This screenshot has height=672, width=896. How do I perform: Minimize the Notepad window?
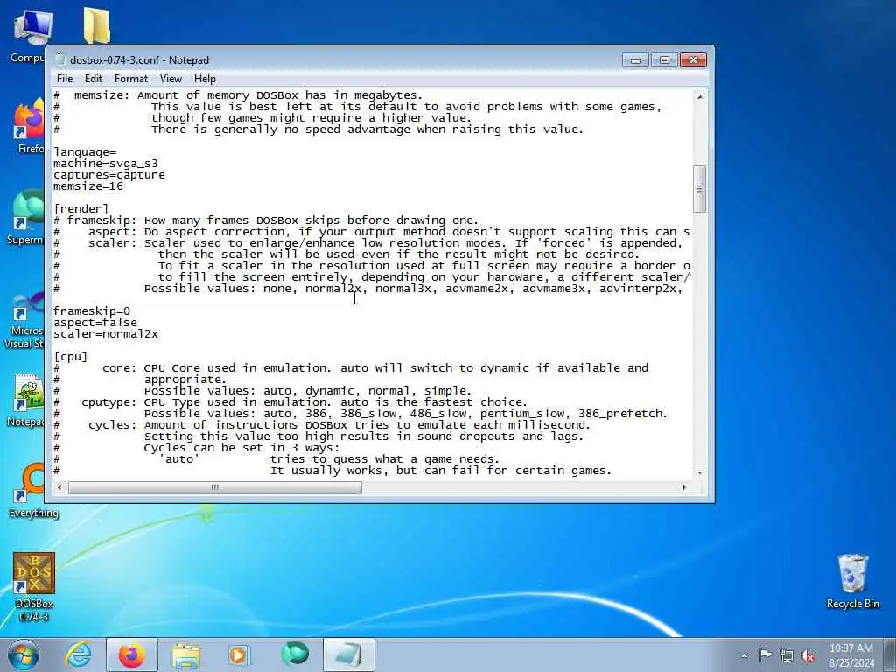coord(635,60)
